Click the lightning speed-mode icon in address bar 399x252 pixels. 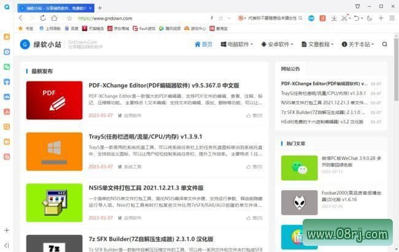click(212, 18)
